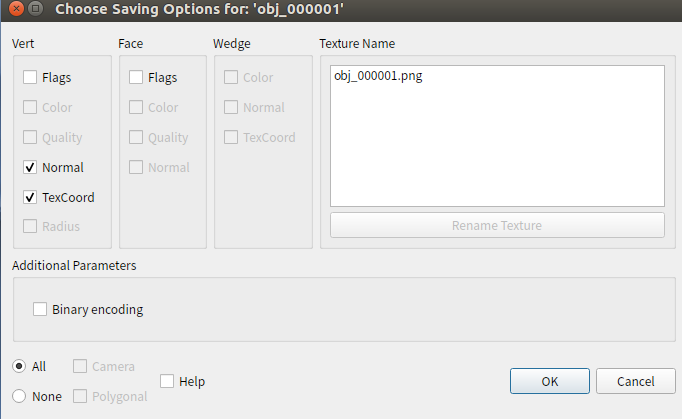Toggle the Camera checkbox
Image resolution: width=682 pixels, height=419 pixels.
80,366
